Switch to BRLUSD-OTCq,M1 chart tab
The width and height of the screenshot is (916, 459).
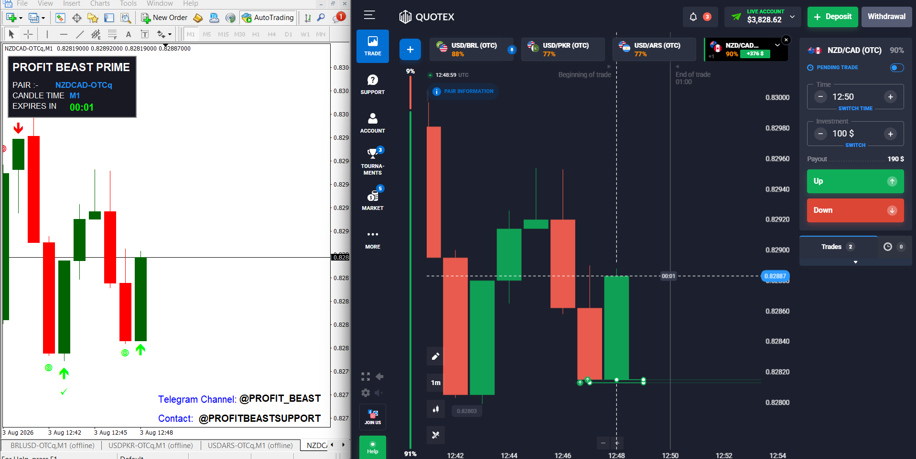point(53,445)
